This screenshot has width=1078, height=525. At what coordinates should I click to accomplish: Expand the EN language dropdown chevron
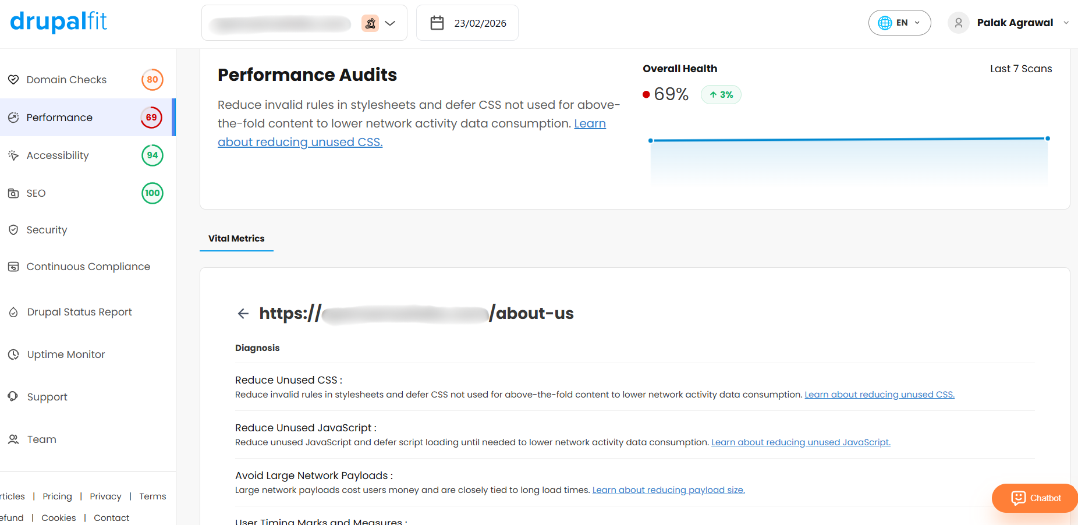pos(917,23)
